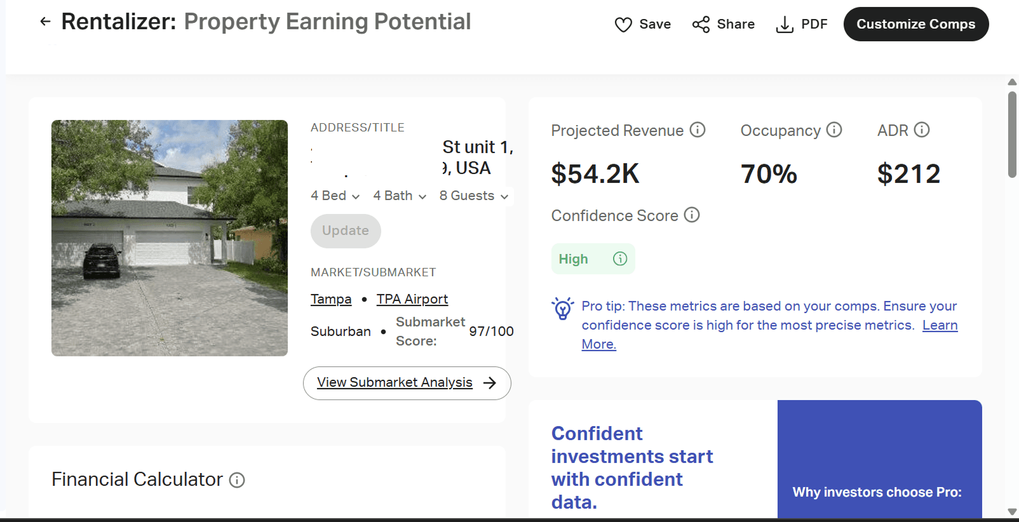Show info icon next to Occupancy

point(834,130)
